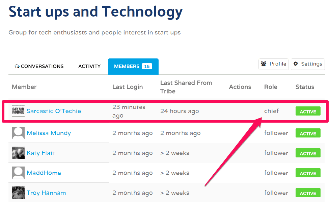330x202 pixels.
Task: Open the MaddHome member link
Action: [x=44, y=173]
